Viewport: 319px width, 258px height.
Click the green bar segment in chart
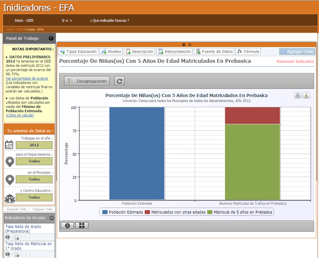(252, 161)
